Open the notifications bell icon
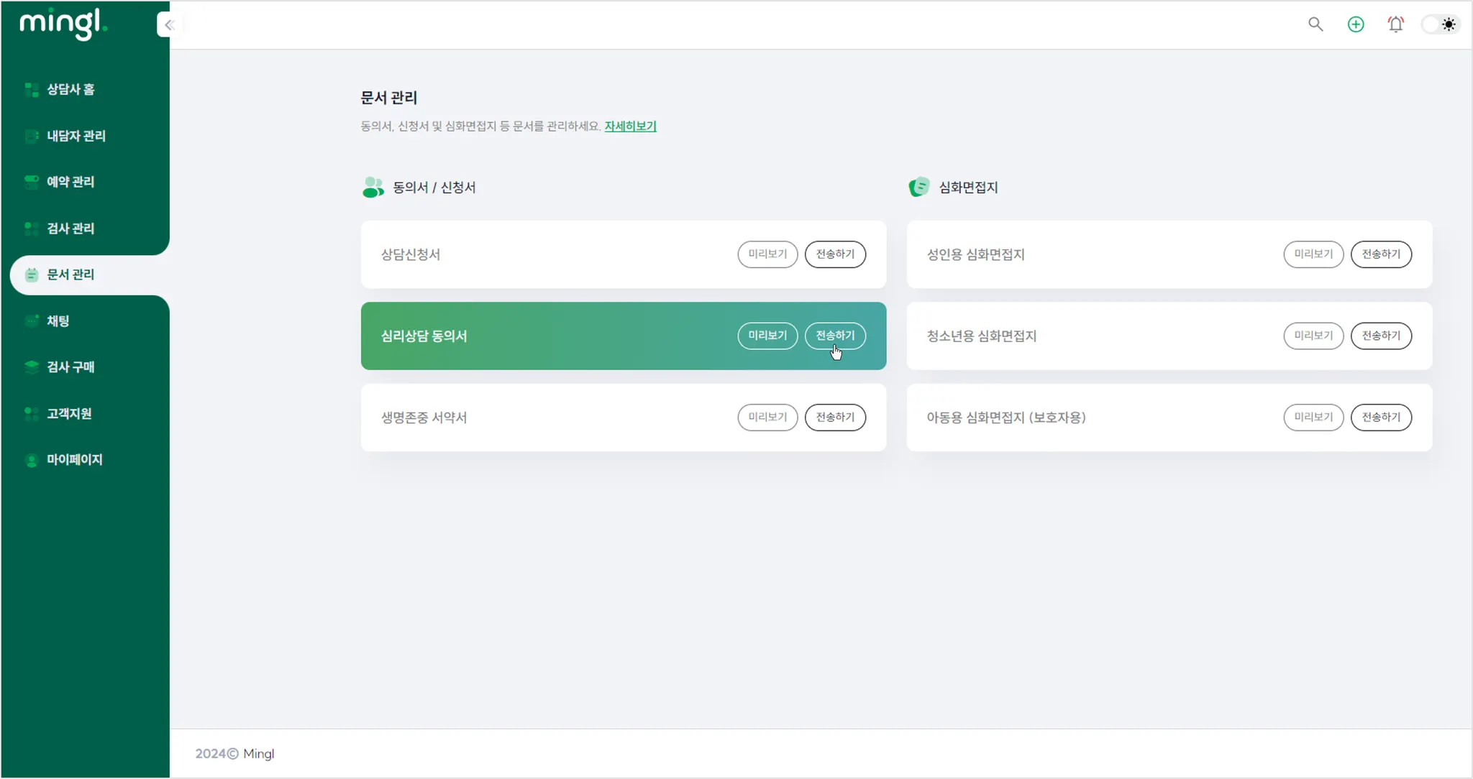1473x779 pixels. [1395, 24]
